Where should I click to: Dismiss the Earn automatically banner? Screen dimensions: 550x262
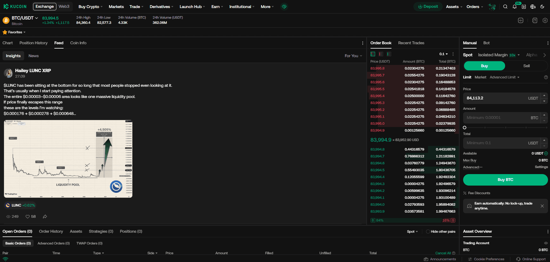click(x=542, y=206)
